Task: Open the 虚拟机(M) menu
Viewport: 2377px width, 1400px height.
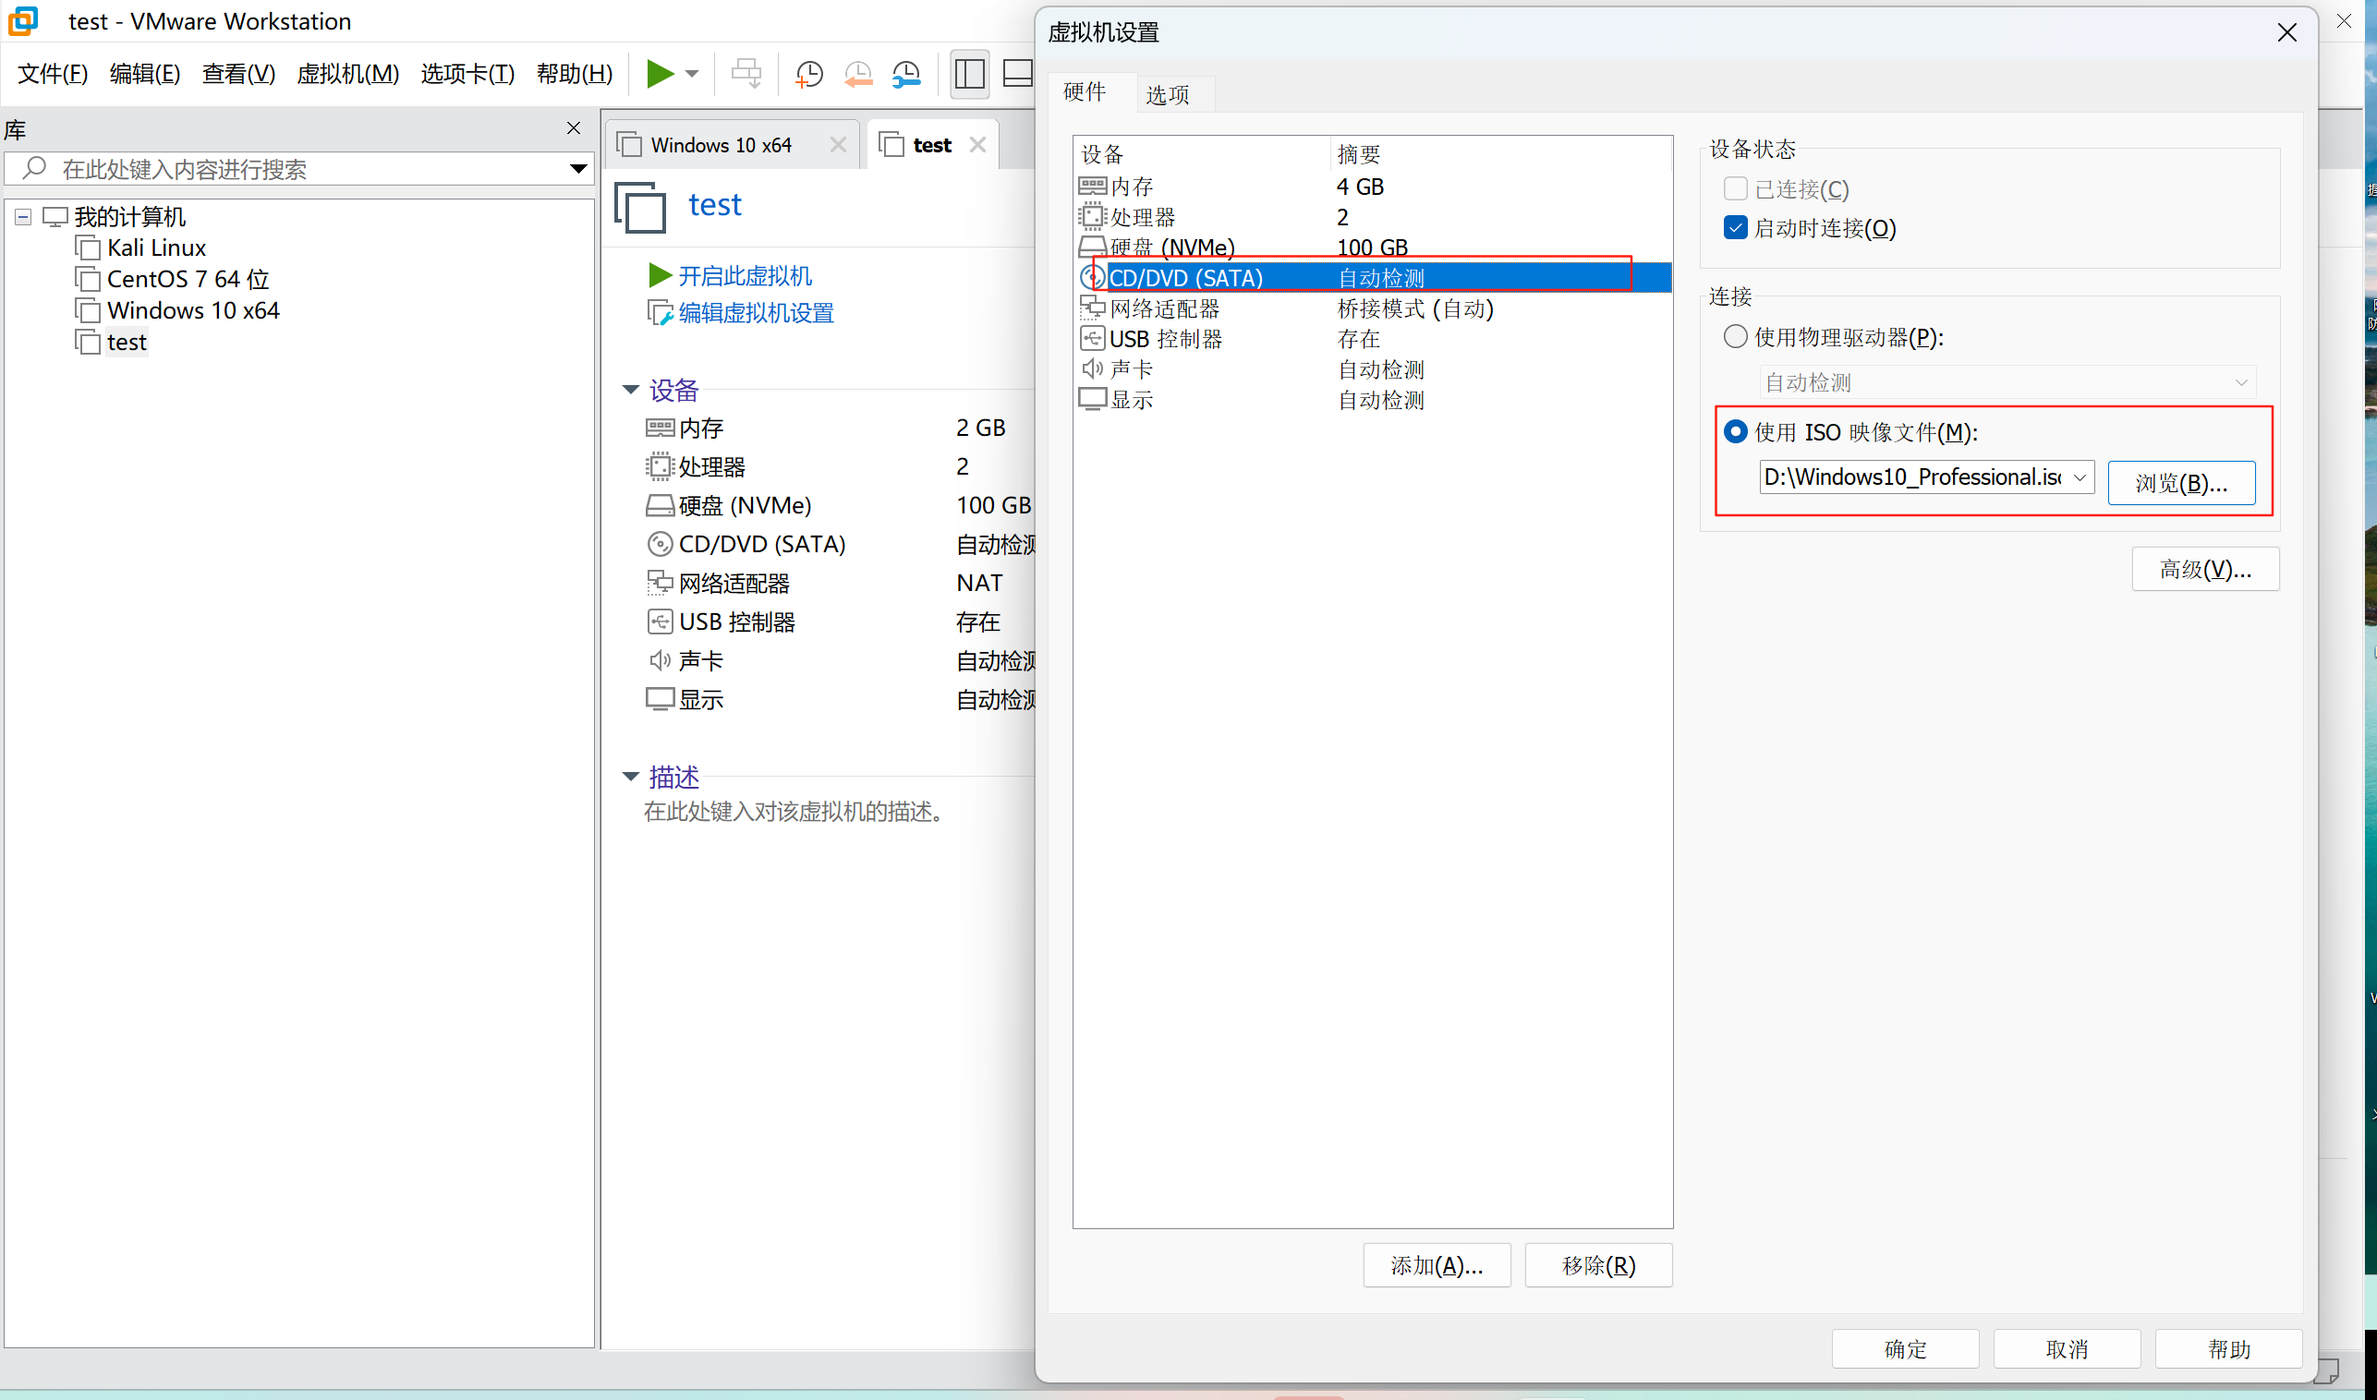Action: pos(347,74)
